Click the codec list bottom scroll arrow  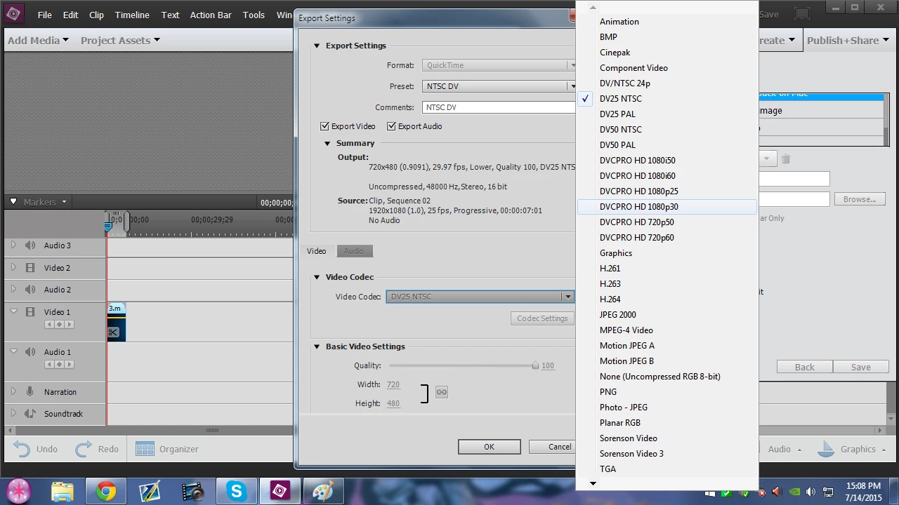(593, 483)
